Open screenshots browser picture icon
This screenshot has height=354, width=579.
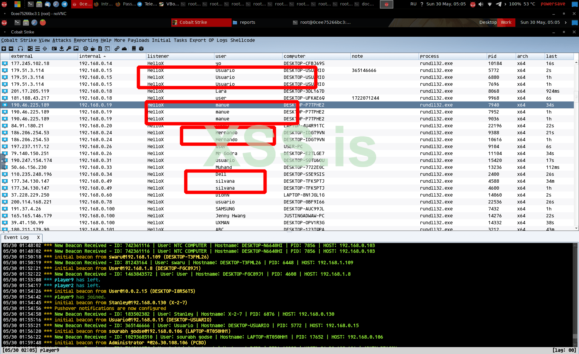pyautogui.click(x=76, y=48)
